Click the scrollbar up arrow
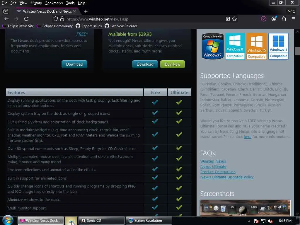The width and height of the screenshot is (300, 225). [x=298, y=31]
